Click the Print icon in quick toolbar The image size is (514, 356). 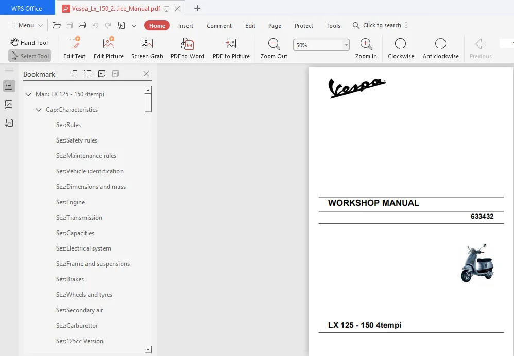(x=82, y=25)
